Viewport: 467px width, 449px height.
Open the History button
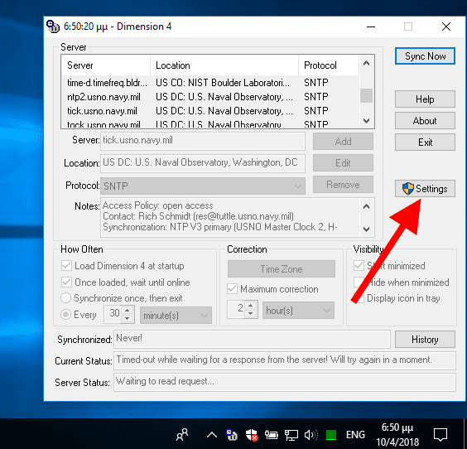[x=425, y=340]
